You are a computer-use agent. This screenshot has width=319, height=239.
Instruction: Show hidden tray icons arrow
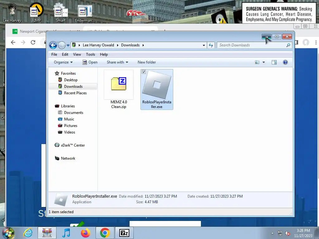tap(272, 233)
